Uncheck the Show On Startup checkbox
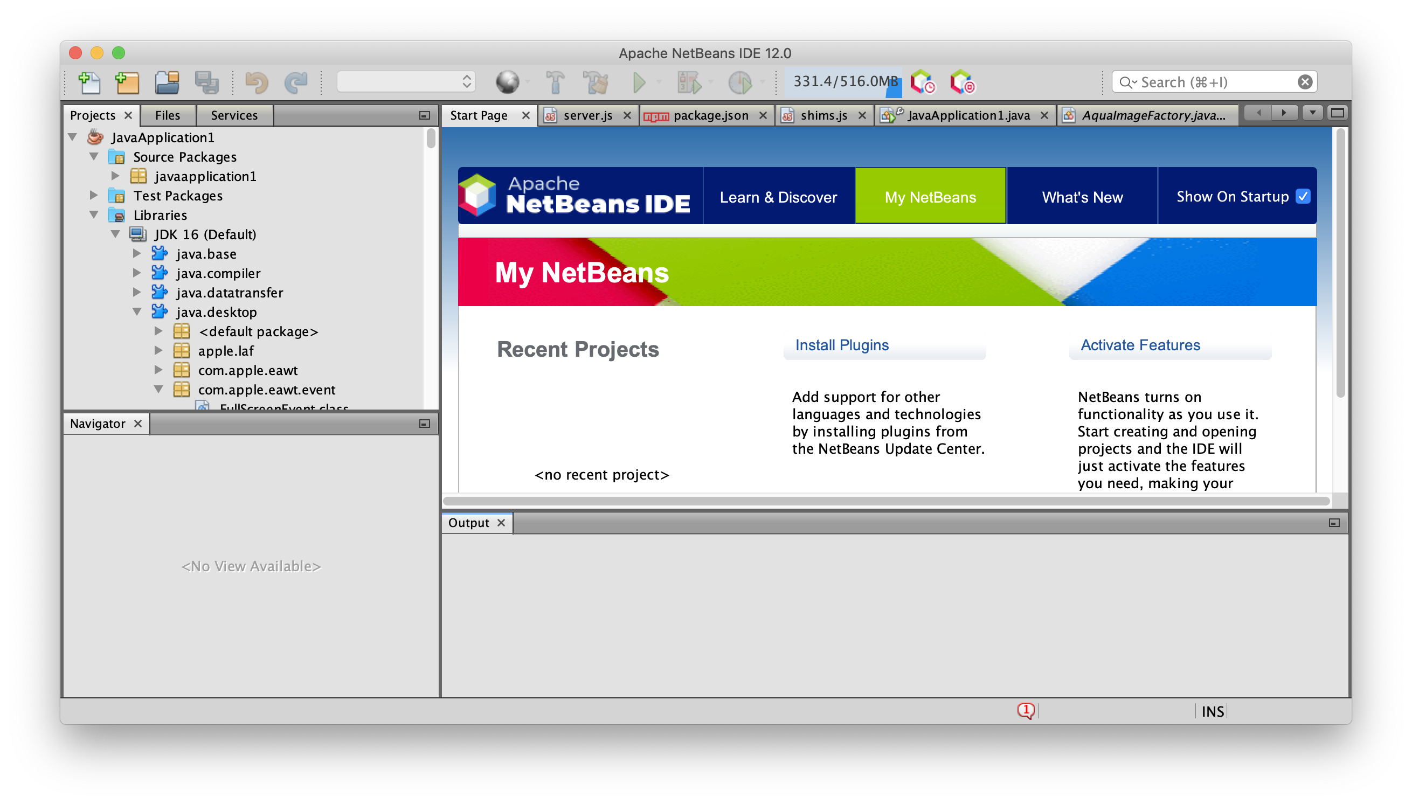The width and height of the screenshot is (1412, 804). 1303,197
